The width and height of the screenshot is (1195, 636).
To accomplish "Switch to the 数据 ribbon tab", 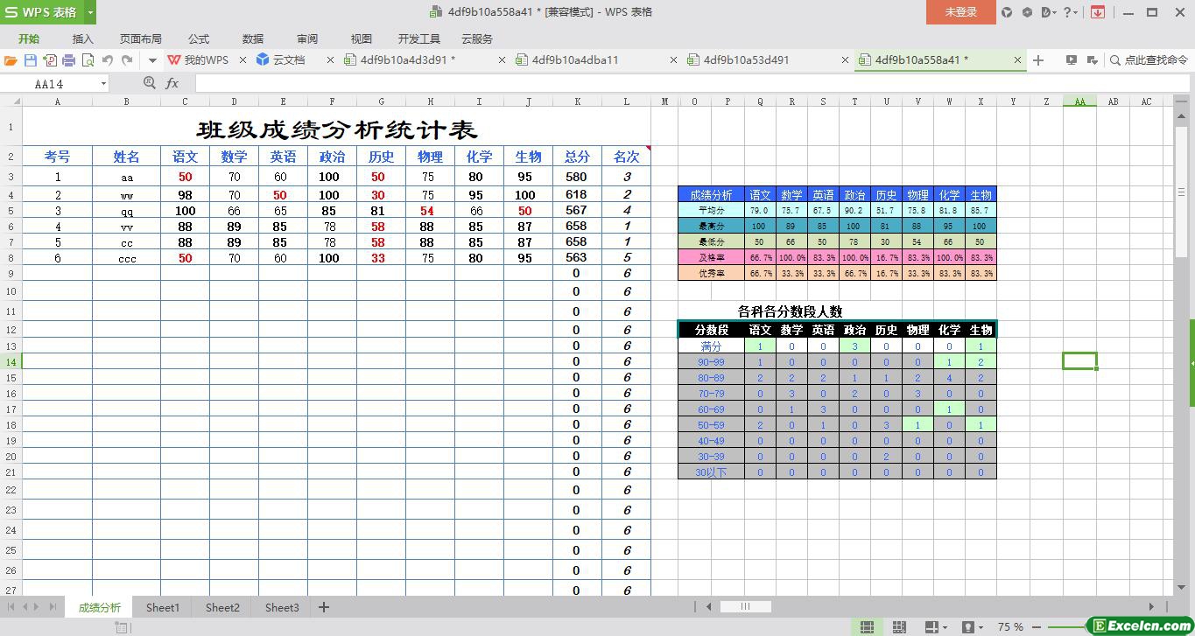I will [252, 38].
